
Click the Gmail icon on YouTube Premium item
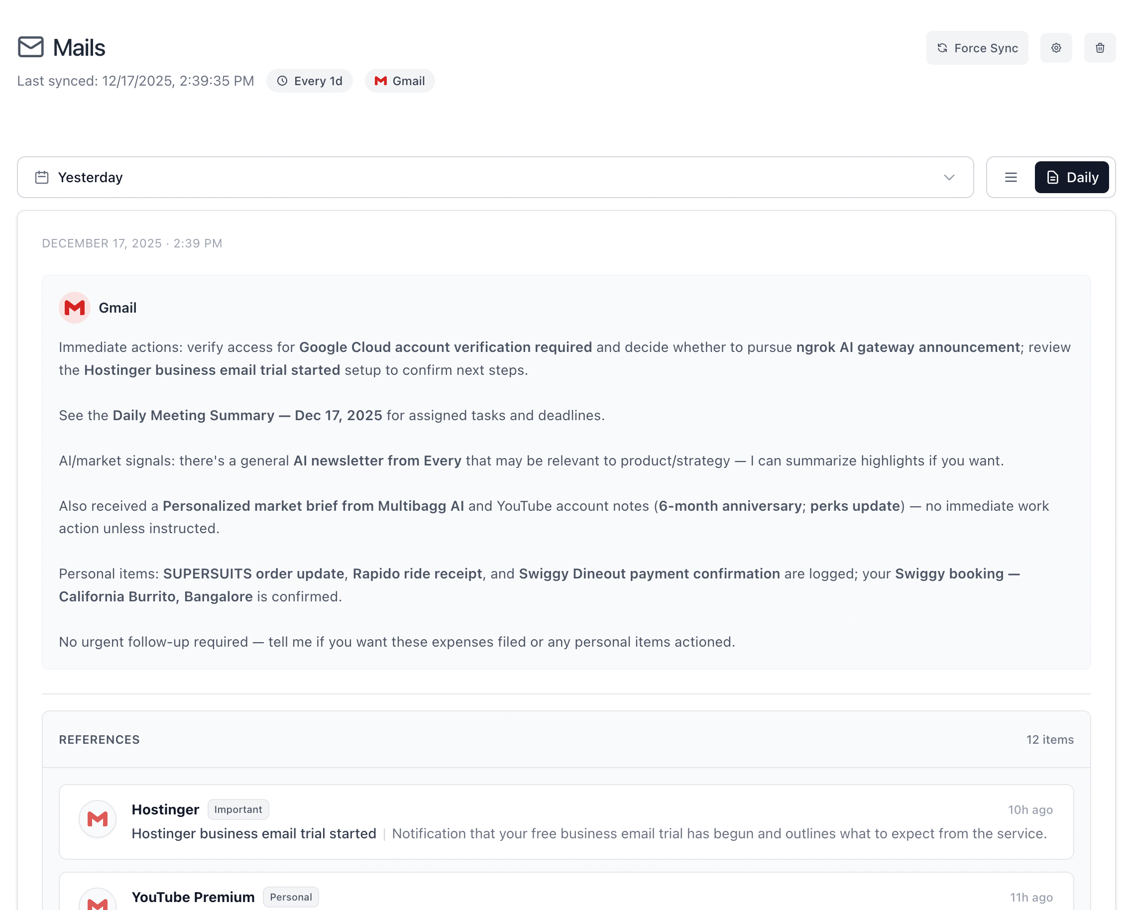point(98,903)
